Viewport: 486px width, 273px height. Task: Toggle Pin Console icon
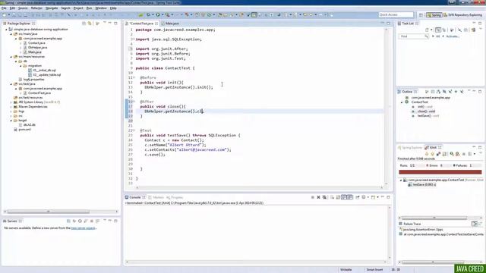358,197
